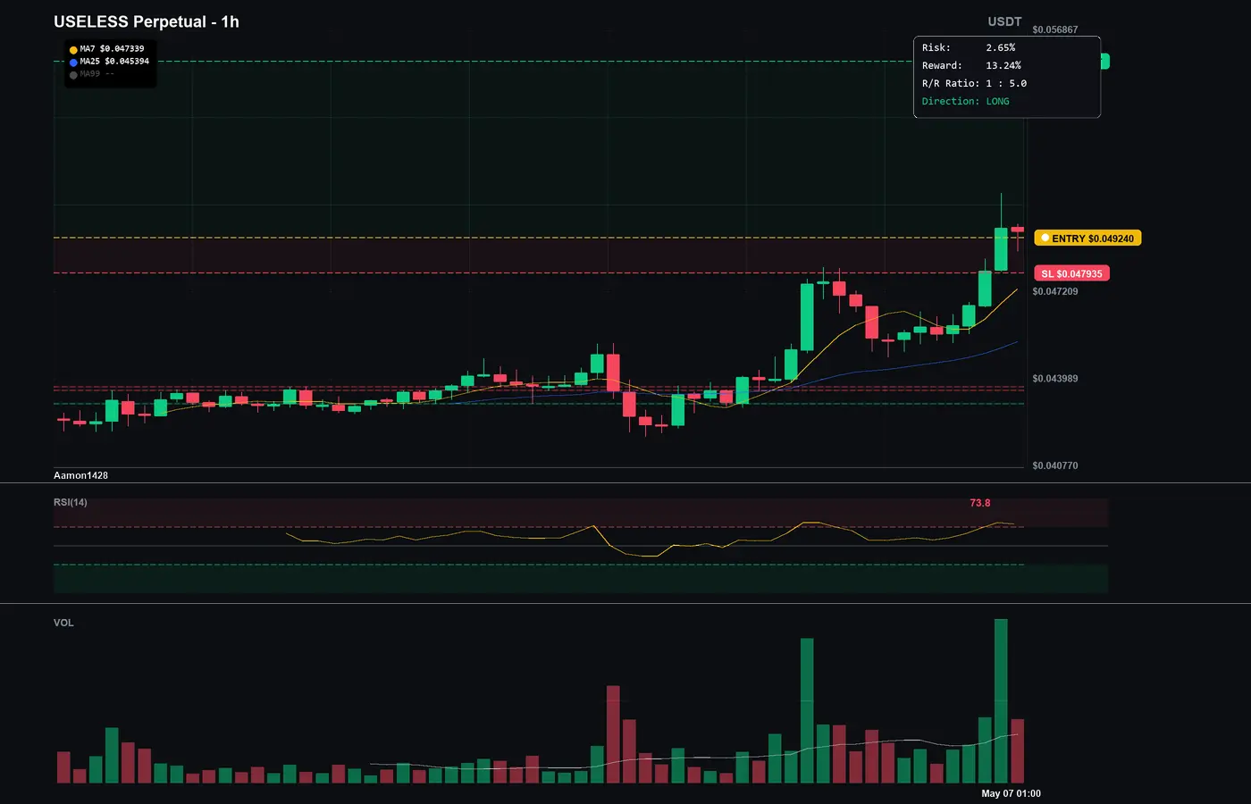Click the Direction: LONG line

tap(966, 101)
